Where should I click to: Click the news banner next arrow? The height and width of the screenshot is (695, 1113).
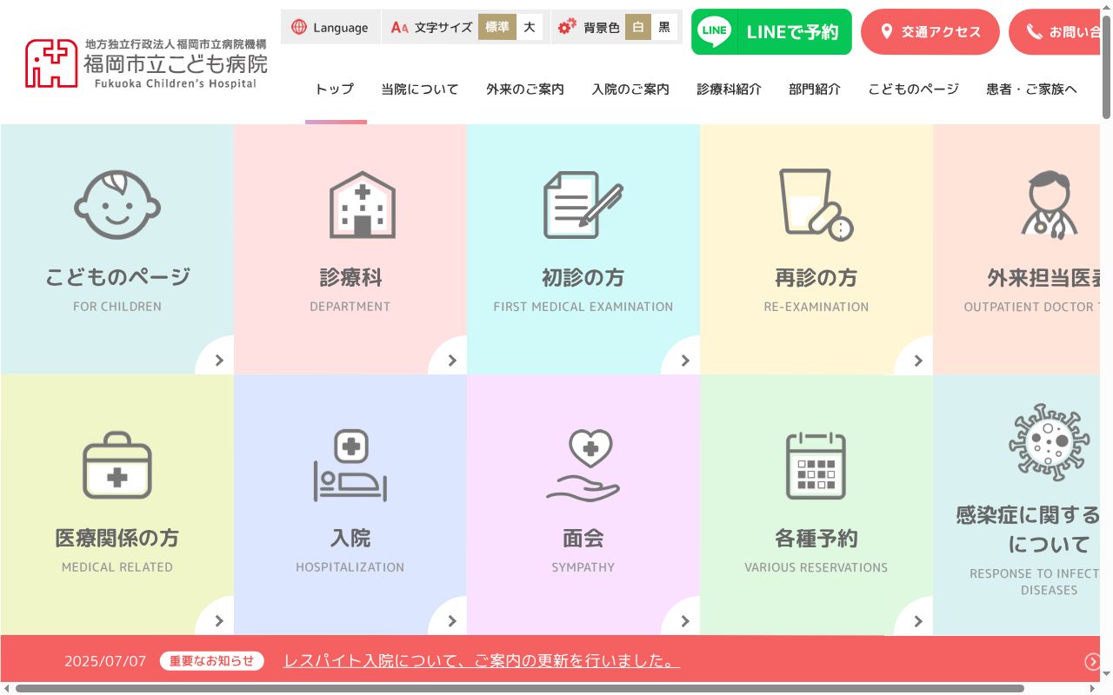pos(1093,662)
